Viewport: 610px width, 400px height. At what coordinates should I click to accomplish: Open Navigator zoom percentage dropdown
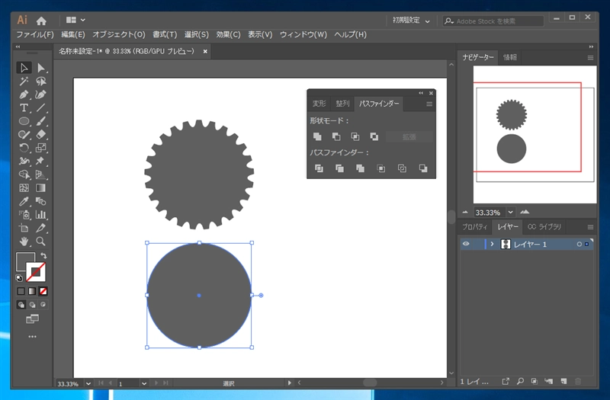[510, 213]
